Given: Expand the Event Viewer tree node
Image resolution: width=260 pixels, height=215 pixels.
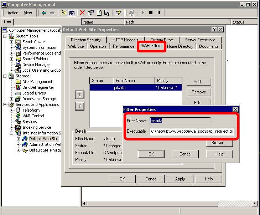Looking at the screenshot, I should 11,42.
